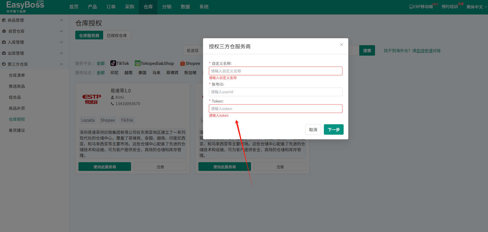The image size is (488, 232).
Task: Click the ERP移动端 phone icon
Action: [411, 7]
